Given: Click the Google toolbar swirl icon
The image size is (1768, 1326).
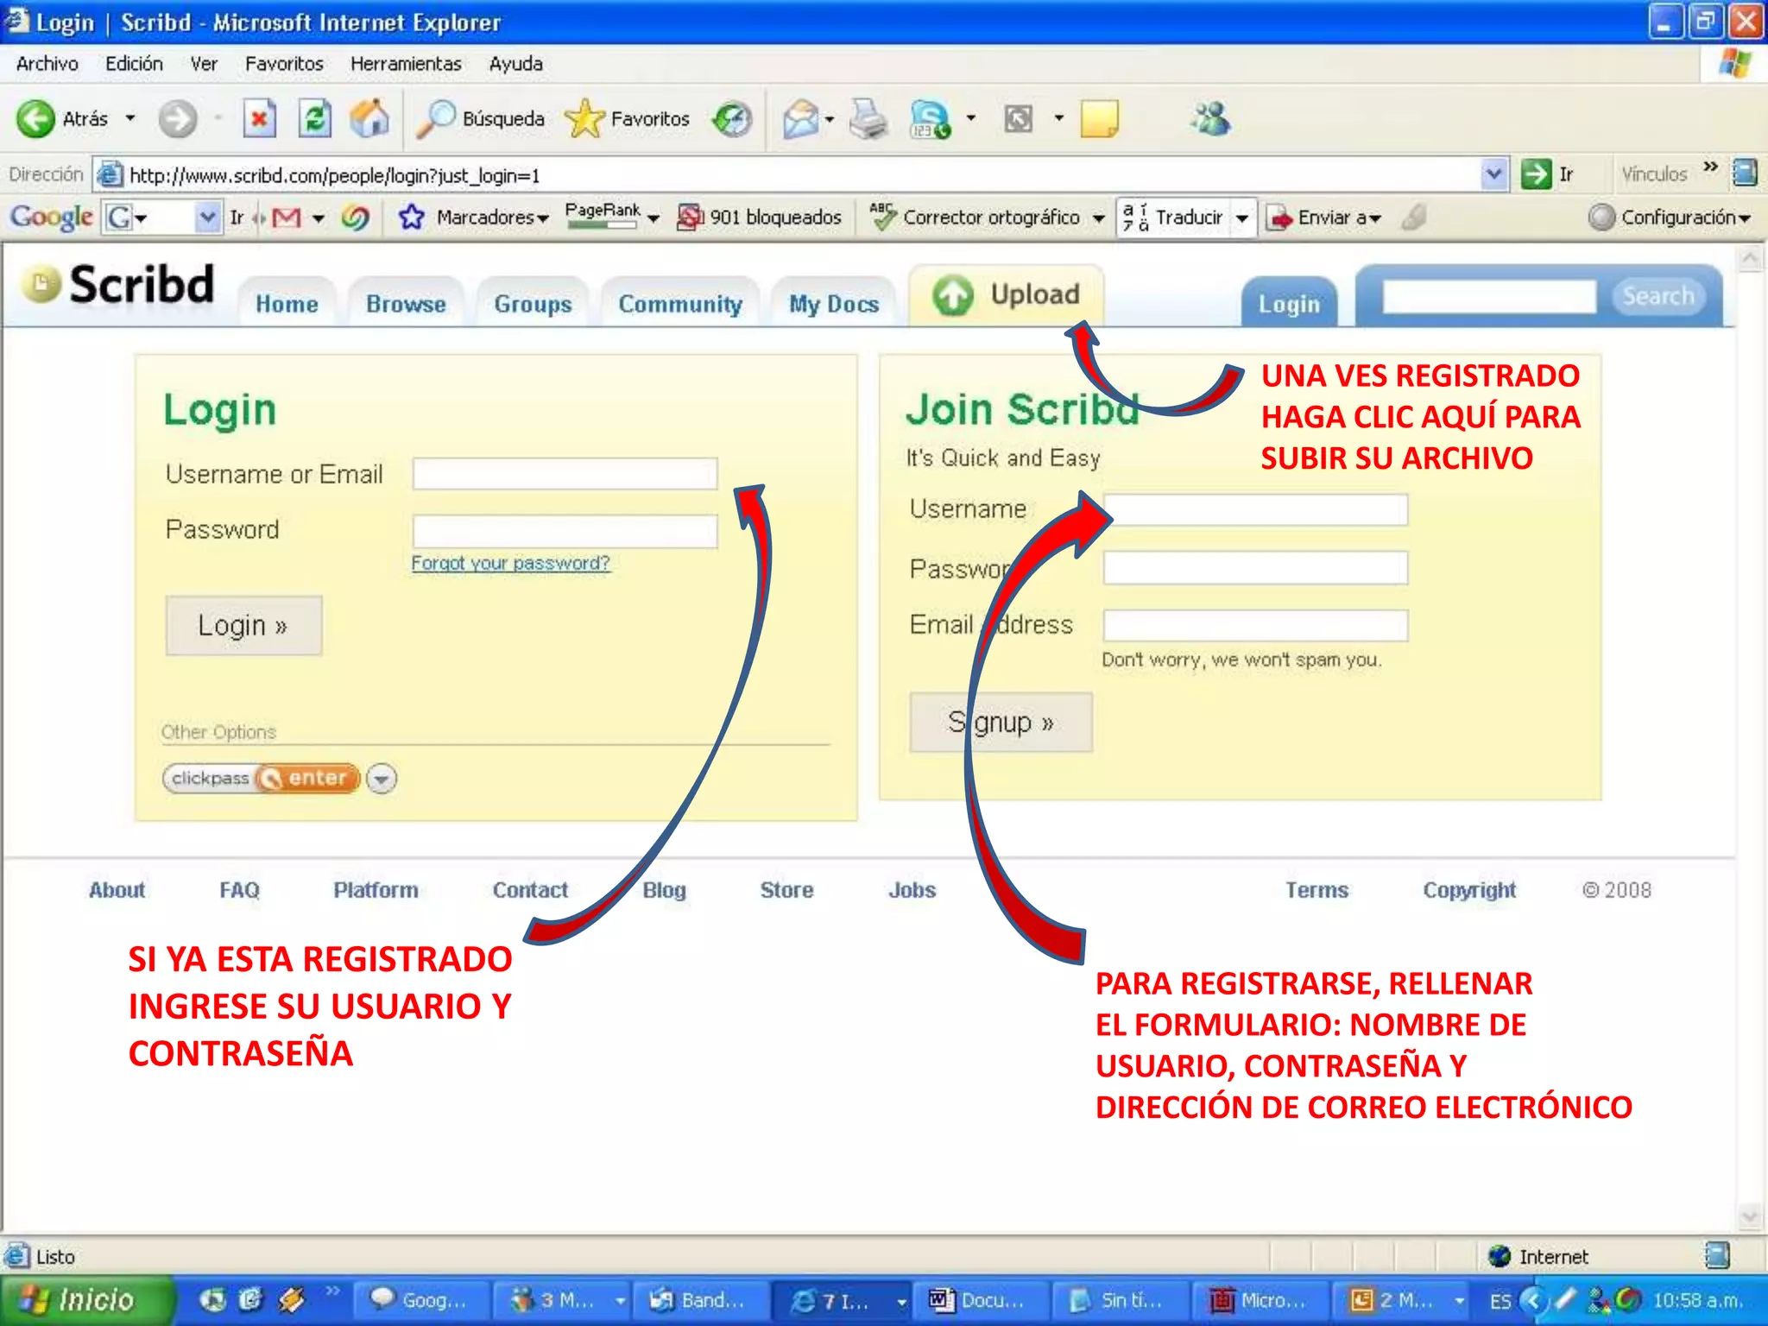Looking at the screenshot, I should 355,218.
